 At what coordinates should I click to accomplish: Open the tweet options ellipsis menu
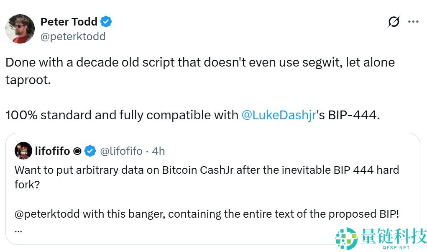pyautogui.click(x=413, y=21)
